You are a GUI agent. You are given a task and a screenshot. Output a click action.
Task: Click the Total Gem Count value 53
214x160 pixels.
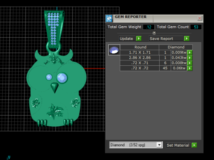tap(196, 27)
